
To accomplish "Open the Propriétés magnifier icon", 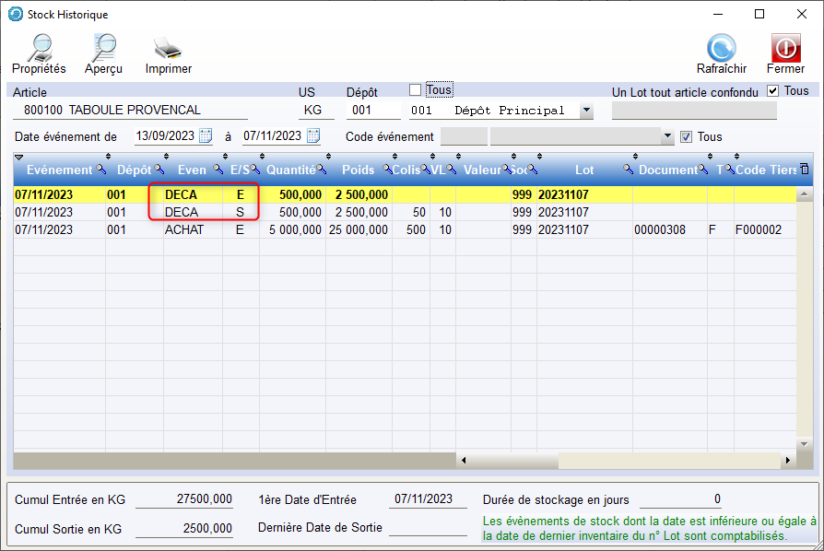I will pos(39,48).
